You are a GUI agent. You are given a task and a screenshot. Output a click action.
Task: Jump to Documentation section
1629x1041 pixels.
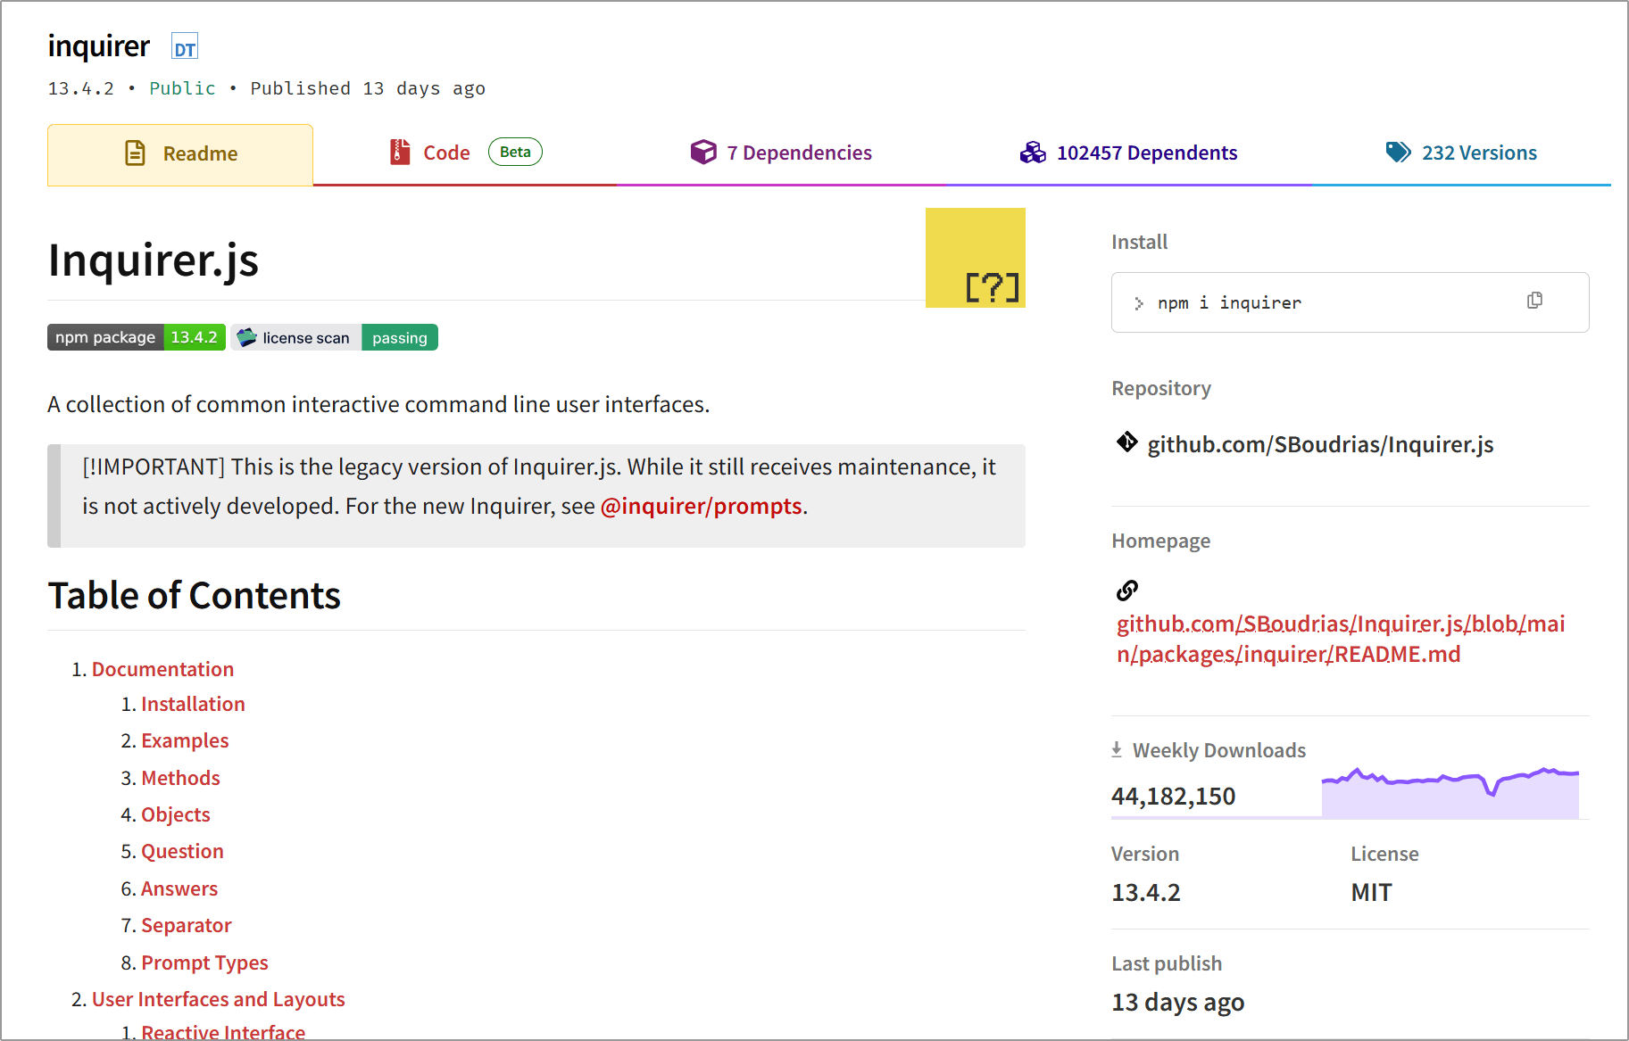click(162, 669)
